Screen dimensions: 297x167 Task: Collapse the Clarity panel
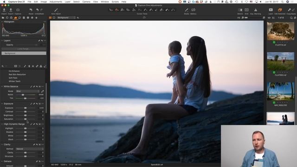(x=2, y=144)
